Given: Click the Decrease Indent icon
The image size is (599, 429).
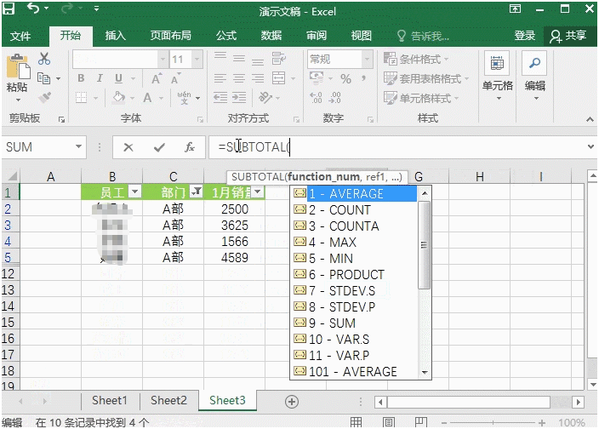Looking at the screenshot, I should 220,97.
